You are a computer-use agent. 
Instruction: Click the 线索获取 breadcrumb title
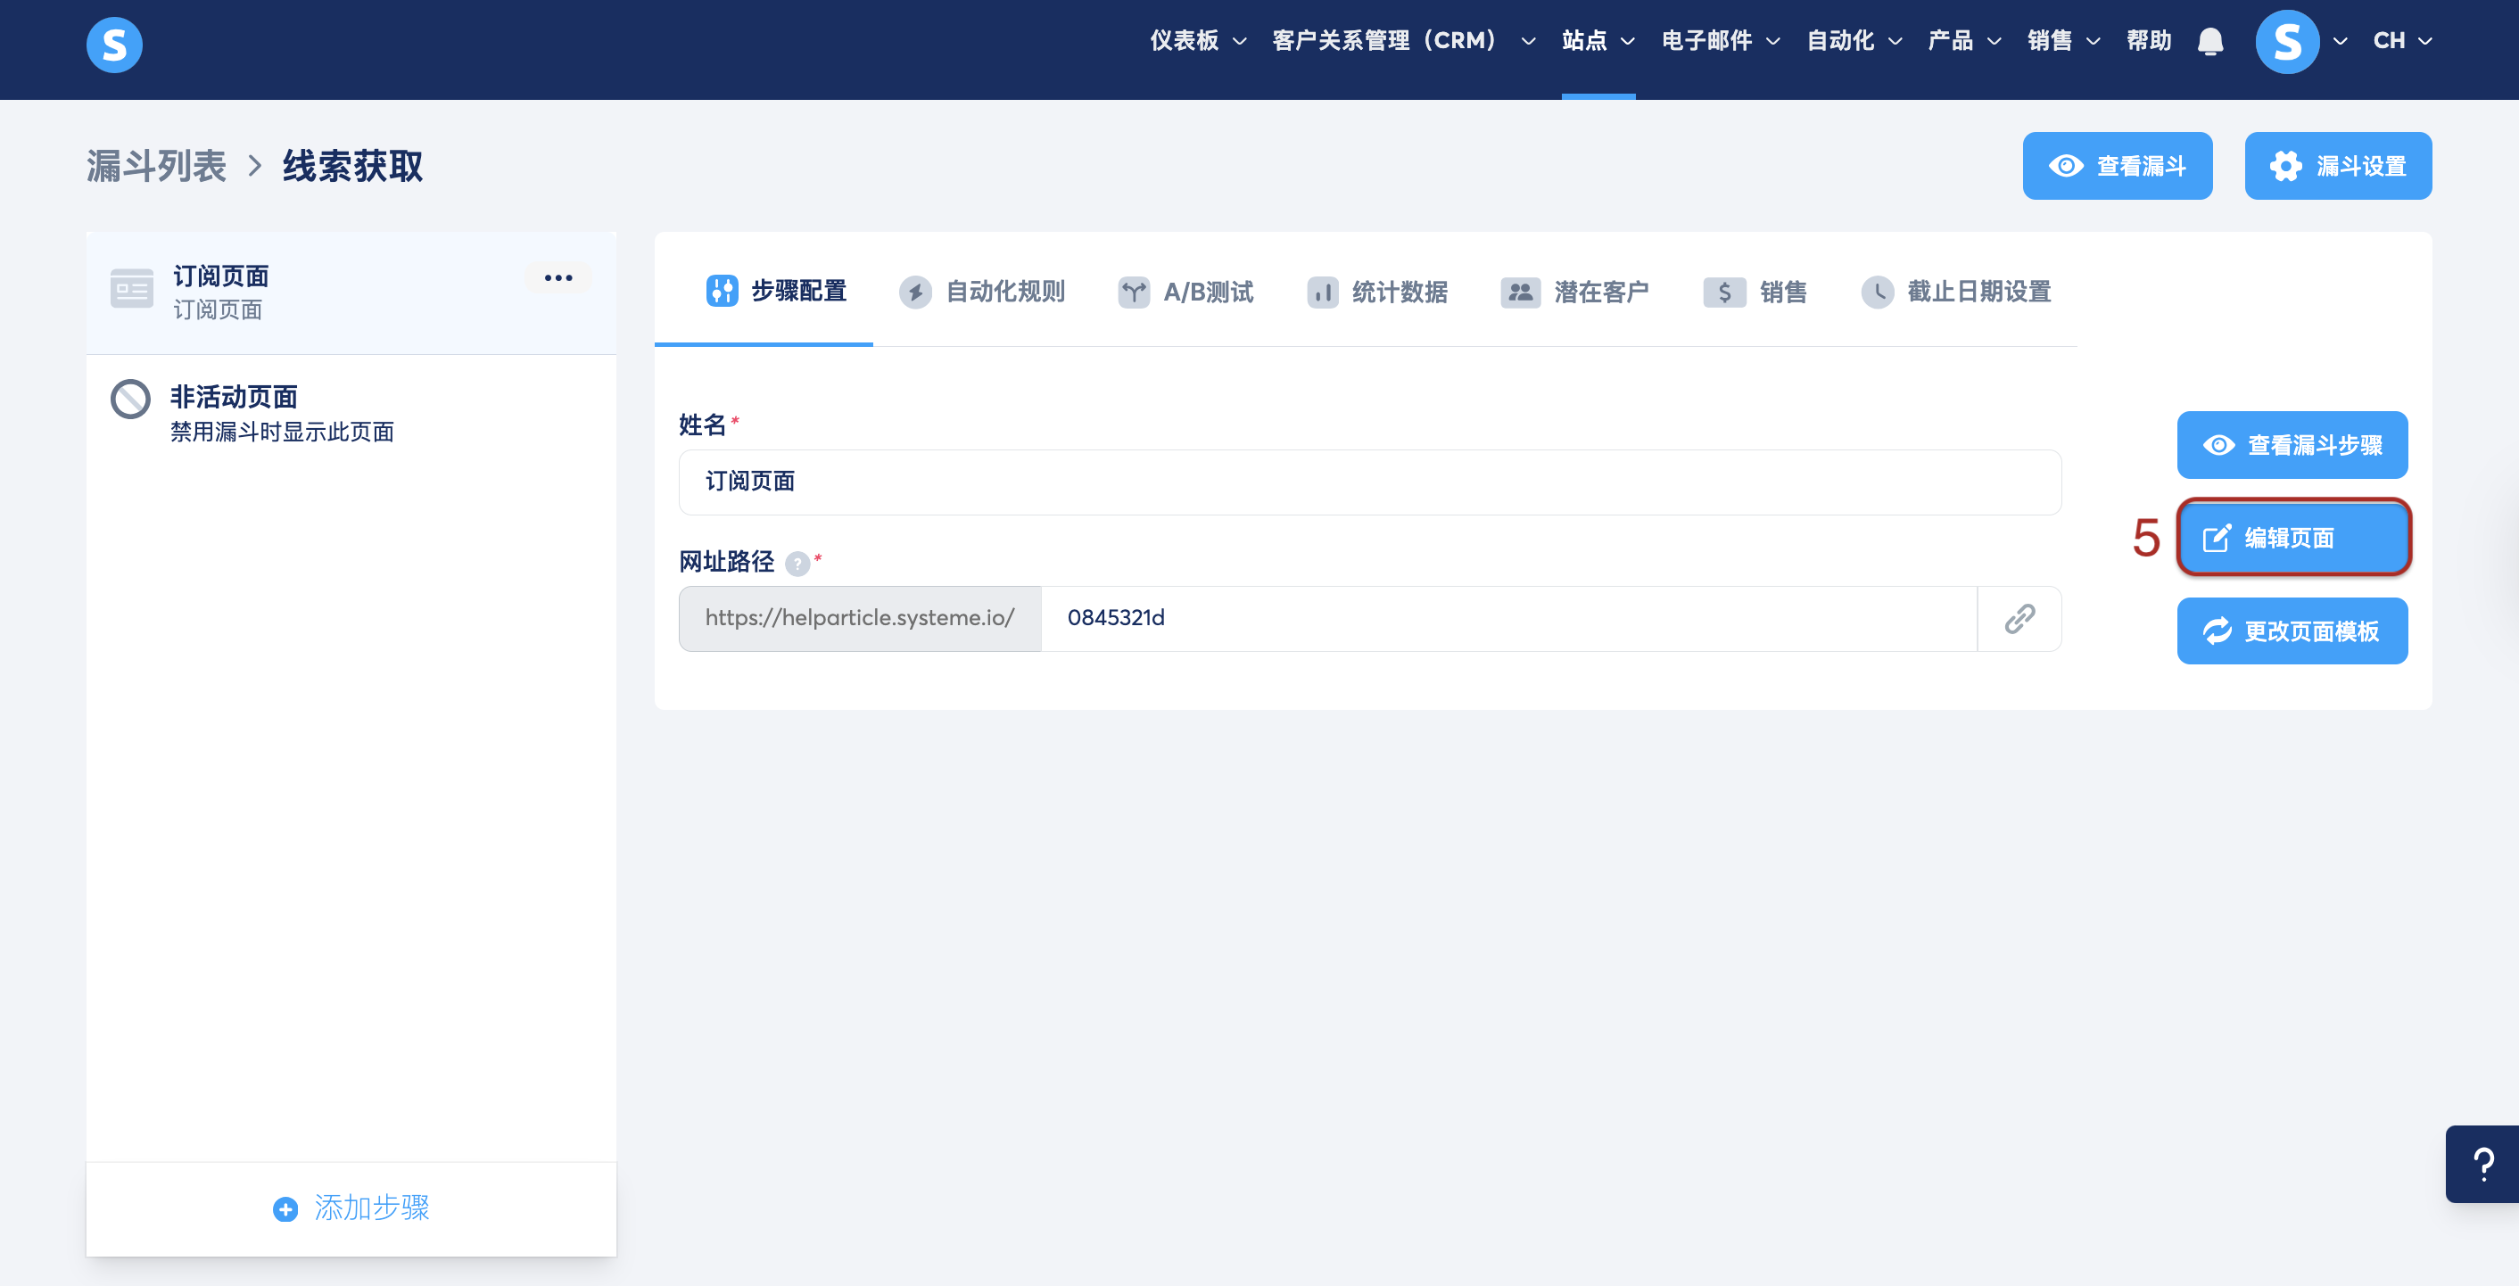pos(353,166)
